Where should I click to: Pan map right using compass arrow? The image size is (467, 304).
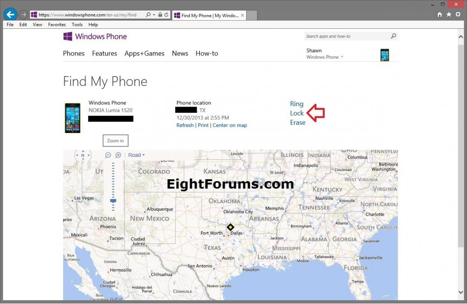tap(89, 155)
